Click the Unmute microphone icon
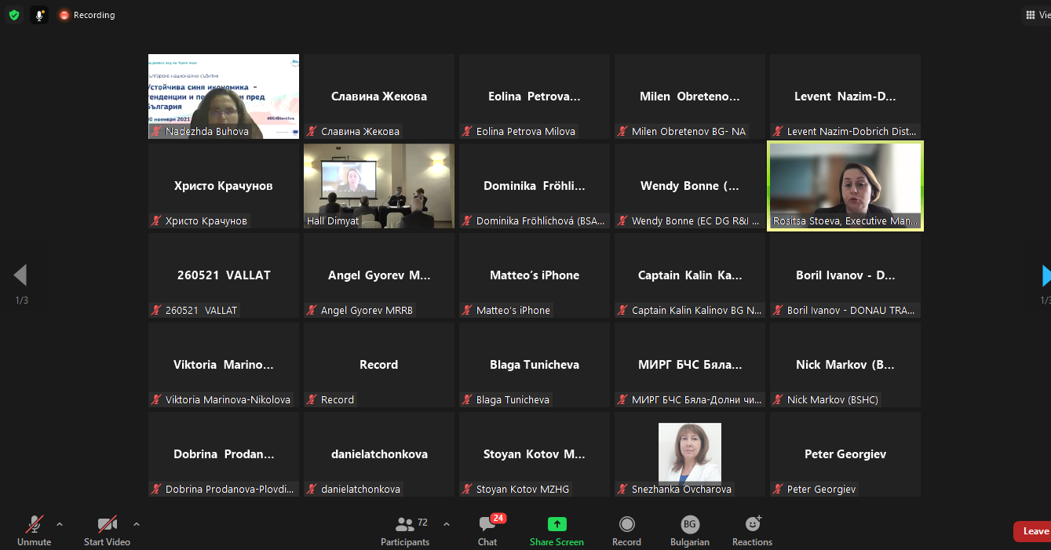 pos(35,524)
